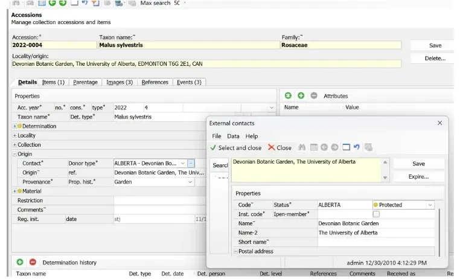Open Help menu in External contacts
The width and height of the screenshot is (460, 279).
[x=252, y=136]
